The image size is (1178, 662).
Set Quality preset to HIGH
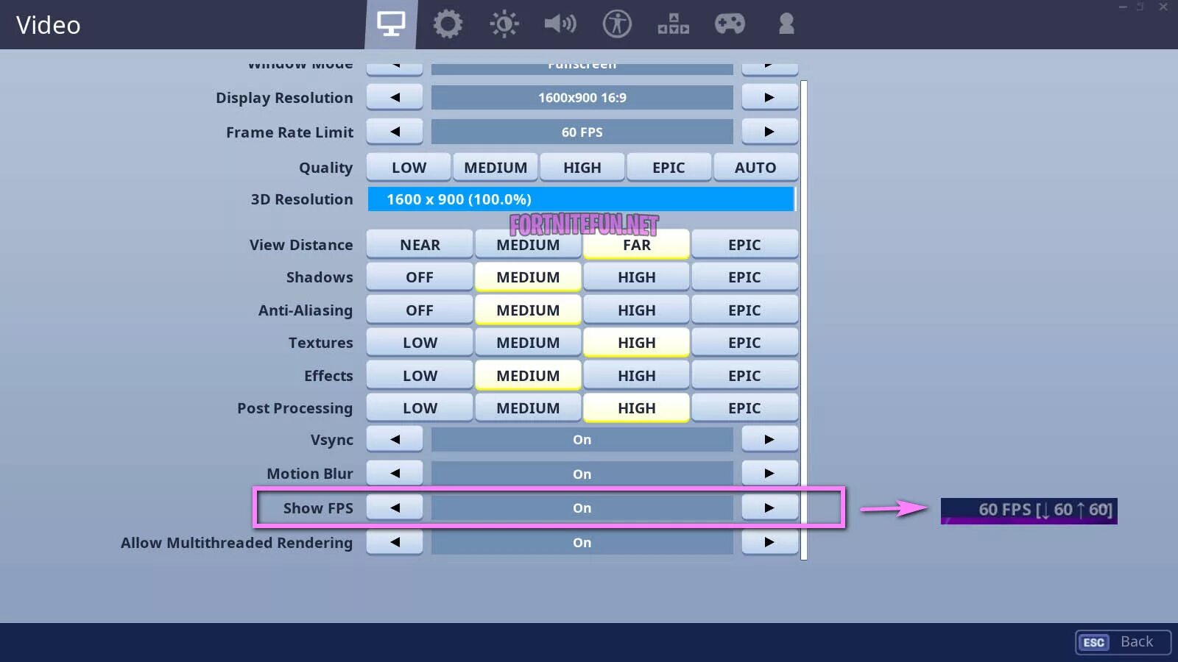[x=582, y=167]
